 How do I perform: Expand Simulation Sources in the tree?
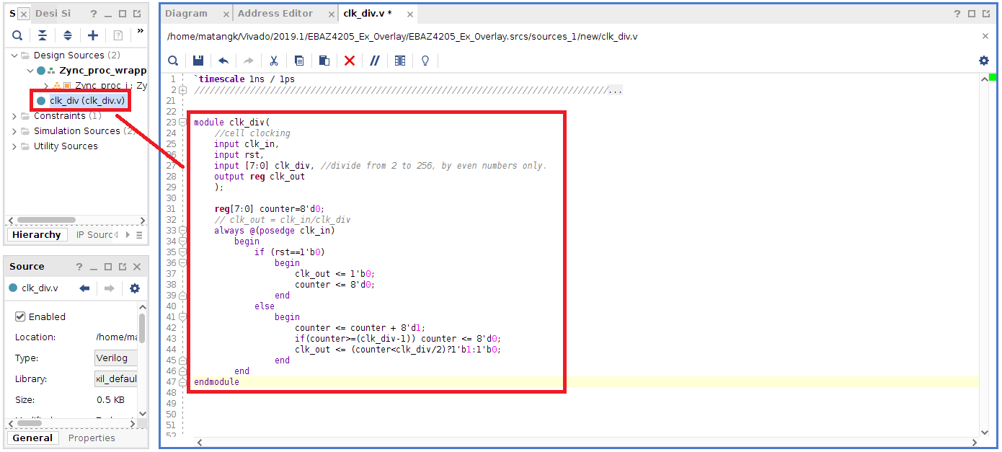14,130
